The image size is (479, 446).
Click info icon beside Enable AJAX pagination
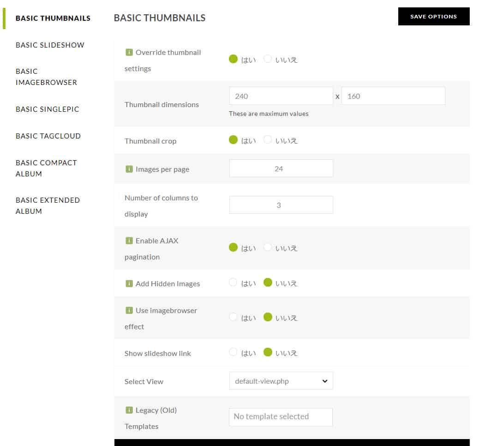(129, 241)
